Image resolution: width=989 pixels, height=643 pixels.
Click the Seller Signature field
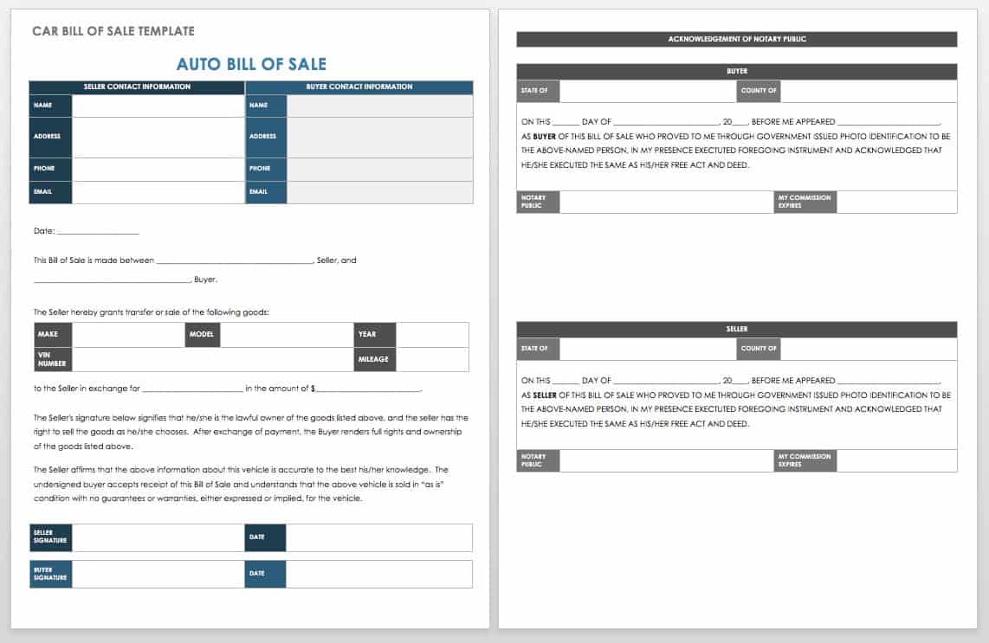pos(158,537)
